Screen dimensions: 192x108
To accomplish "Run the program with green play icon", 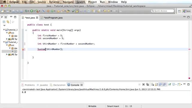I will coord(31,11).
